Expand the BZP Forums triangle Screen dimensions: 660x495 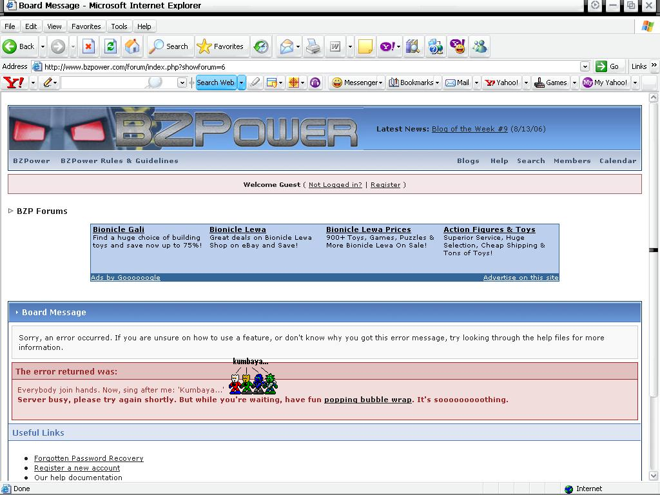pyautogui.click(x=10, y=211)
